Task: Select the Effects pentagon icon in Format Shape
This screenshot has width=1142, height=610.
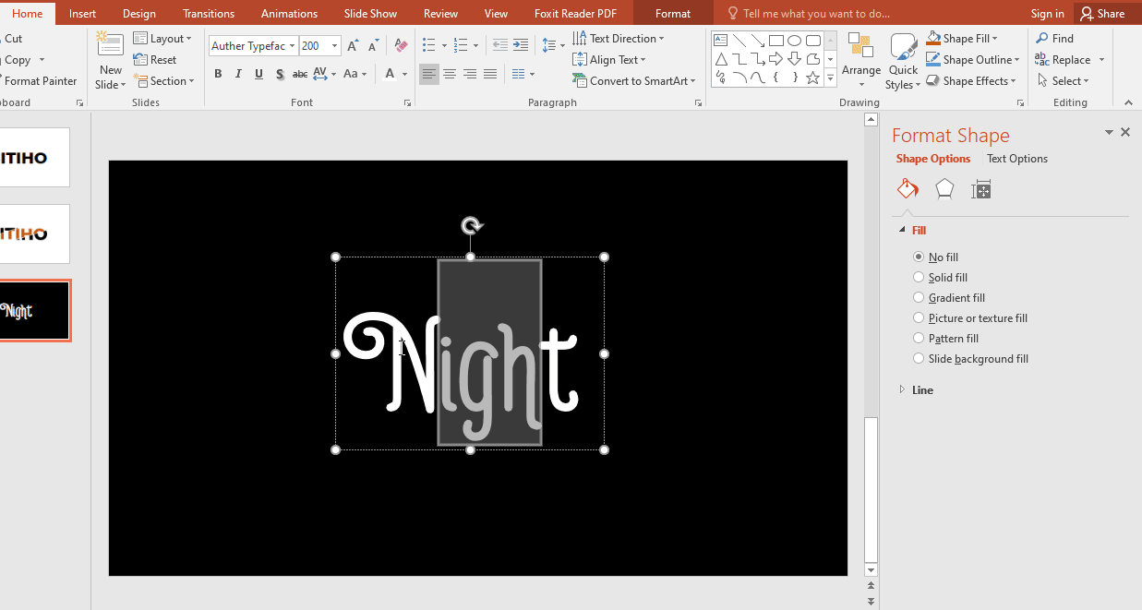Action: point(944,188)
